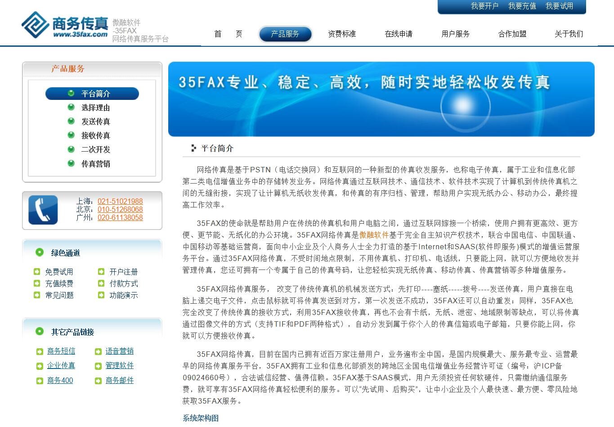The height and width of the screenshot is (427, 614).
Task: Open the 在线申请 menu item
Action: coord(399,34)
